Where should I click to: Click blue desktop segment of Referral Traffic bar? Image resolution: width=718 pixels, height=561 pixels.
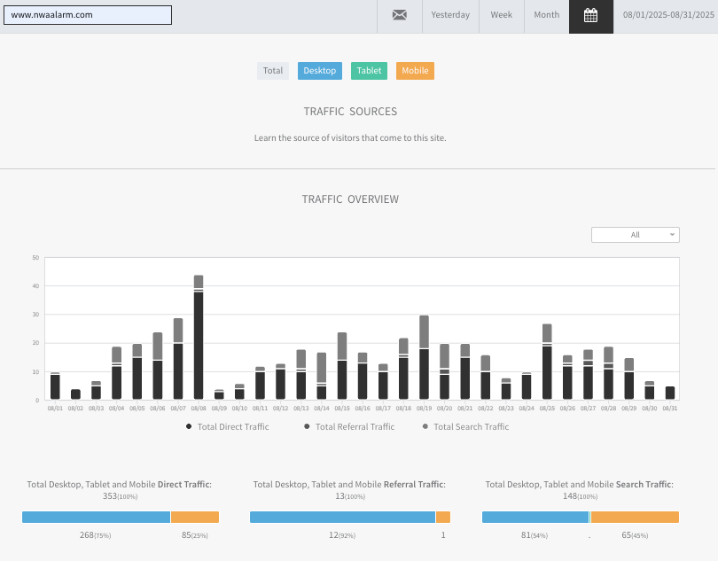(x=342, y=517)
